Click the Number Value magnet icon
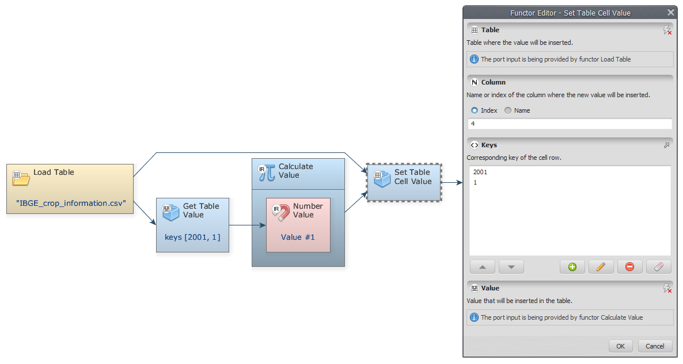The height and width of the screenshot is (364, 683). coord(280,212)
